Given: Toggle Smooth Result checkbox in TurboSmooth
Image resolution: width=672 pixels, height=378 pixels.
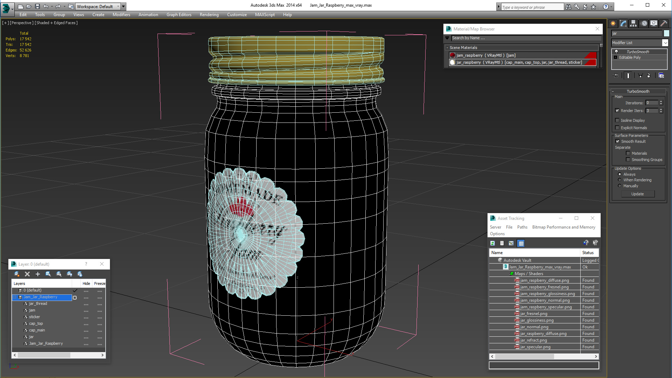Looking at the screenshot, I should coord(617,141).
